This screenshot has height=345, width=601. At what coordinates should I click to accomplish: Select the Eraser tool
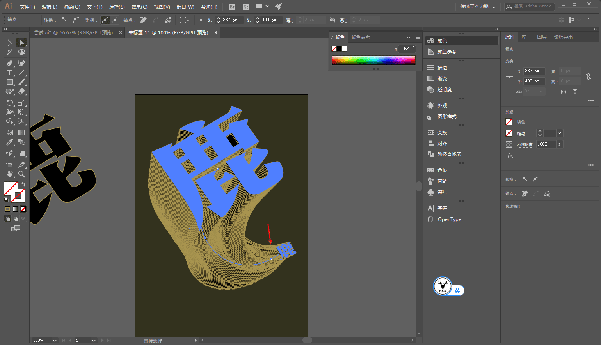point(21,92)
